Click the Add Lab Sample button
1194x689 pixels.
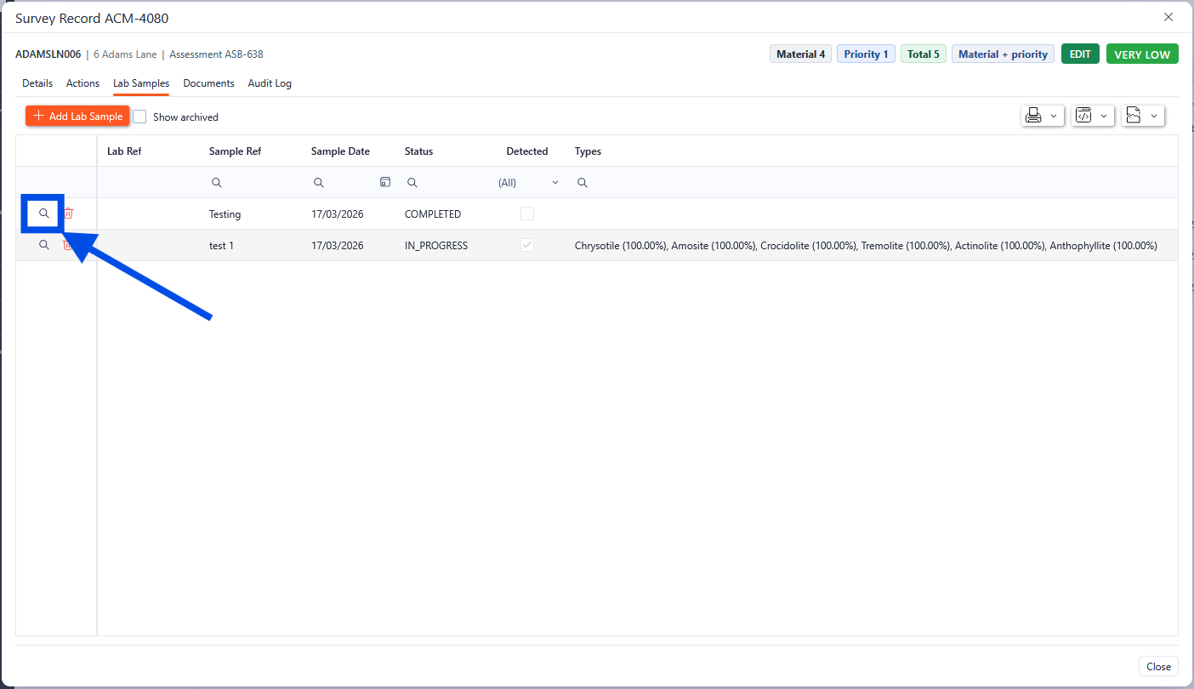(x=77, y=117)
